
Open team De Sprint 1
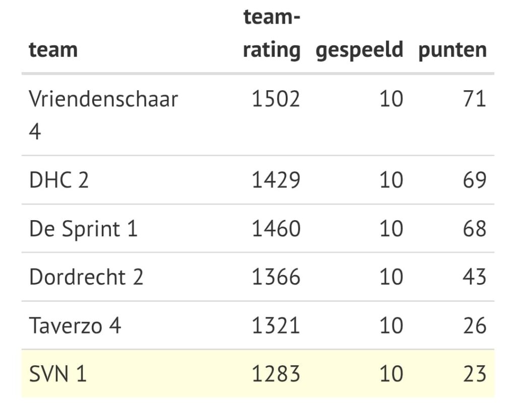(83, 229)
